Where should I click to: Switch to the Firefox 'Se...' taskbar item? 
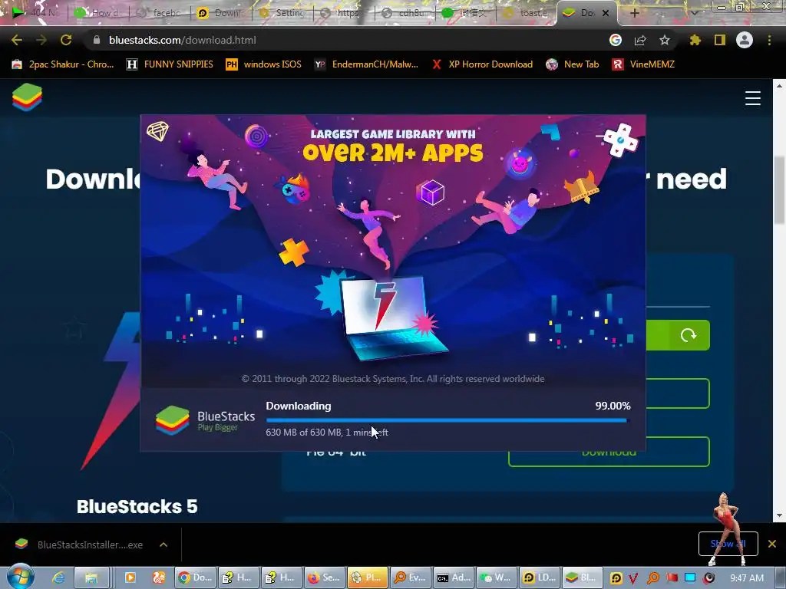tap(324, 578)
